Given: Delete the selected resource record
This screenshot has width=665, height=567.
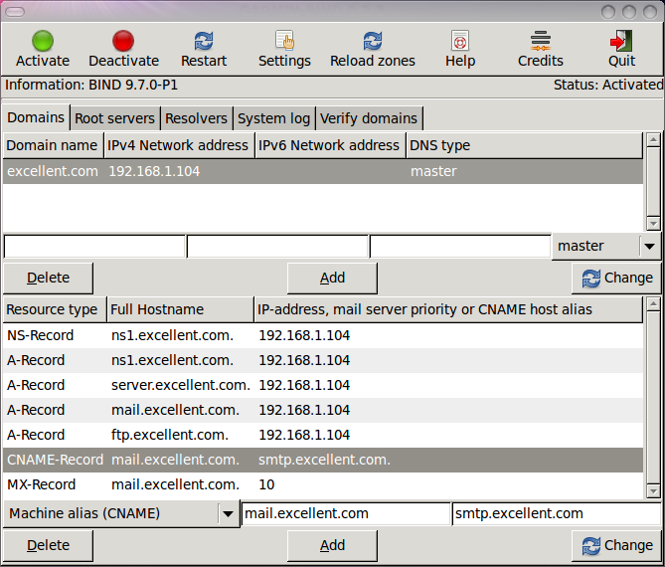Looking at the screenshot, I should pos(48,545).
